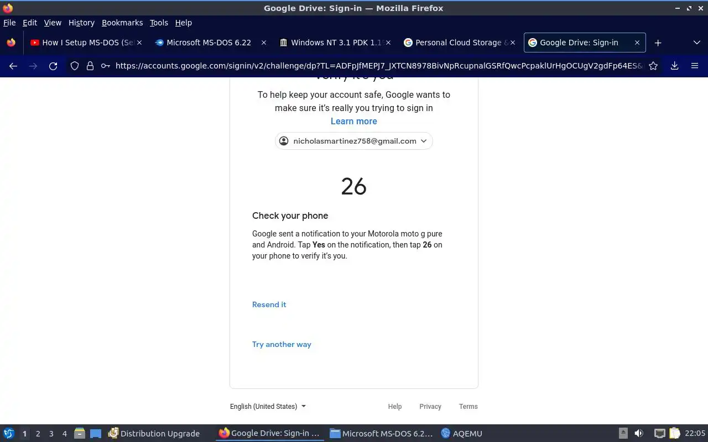Open the History menu
Image resolution: width=708 pixels, height=442 pixels.
click(81, 23)
